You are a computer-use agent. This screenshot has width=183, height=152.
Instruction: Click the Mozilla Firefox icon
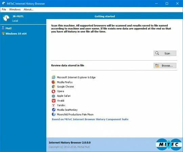click(x=53, y=82)
